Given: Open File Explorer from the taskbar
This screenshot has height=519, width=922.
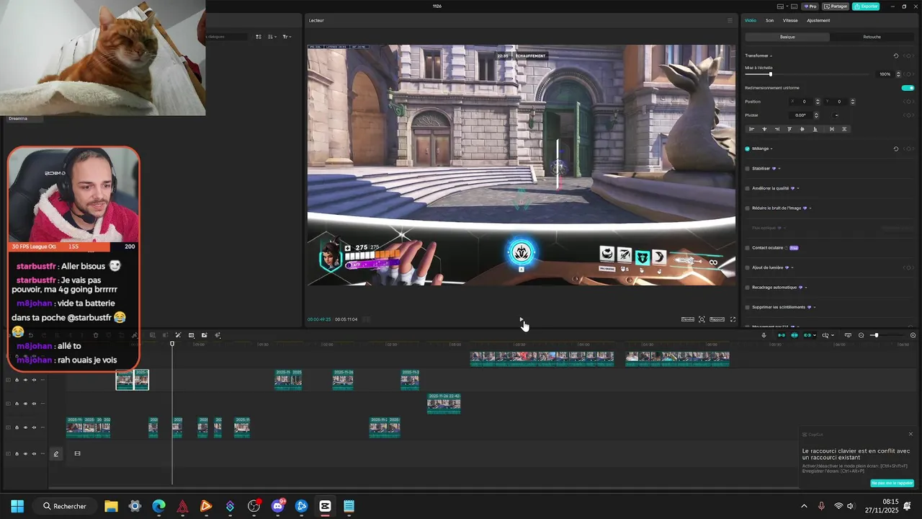Looking at the screenshot, I should (111, 506).
